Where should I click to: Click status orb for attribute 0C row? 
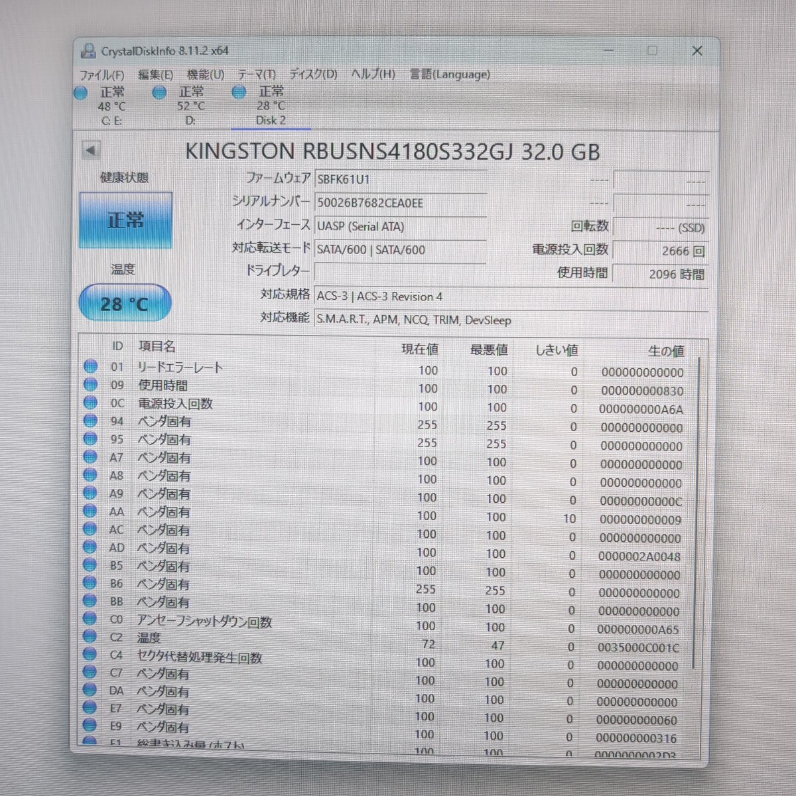tap(91, 403)
